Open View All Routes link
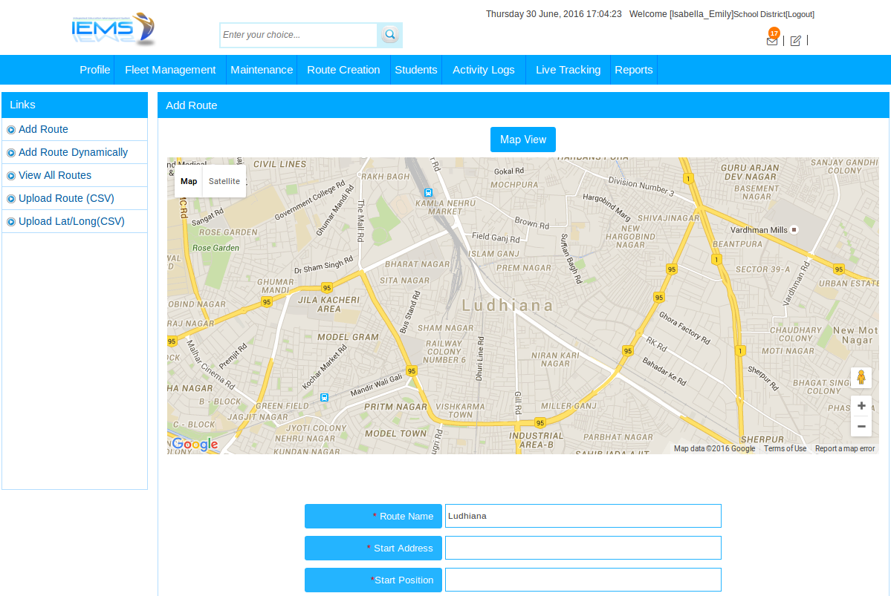891x596 pixels. click(x=55, y=175)
